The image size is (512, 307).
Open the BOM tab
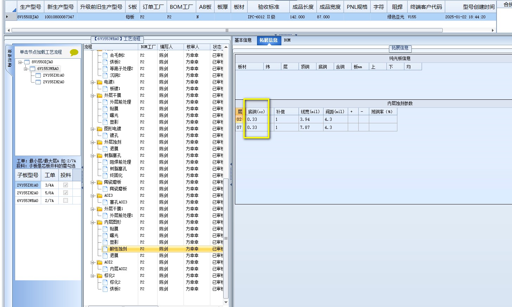[287, 40]
